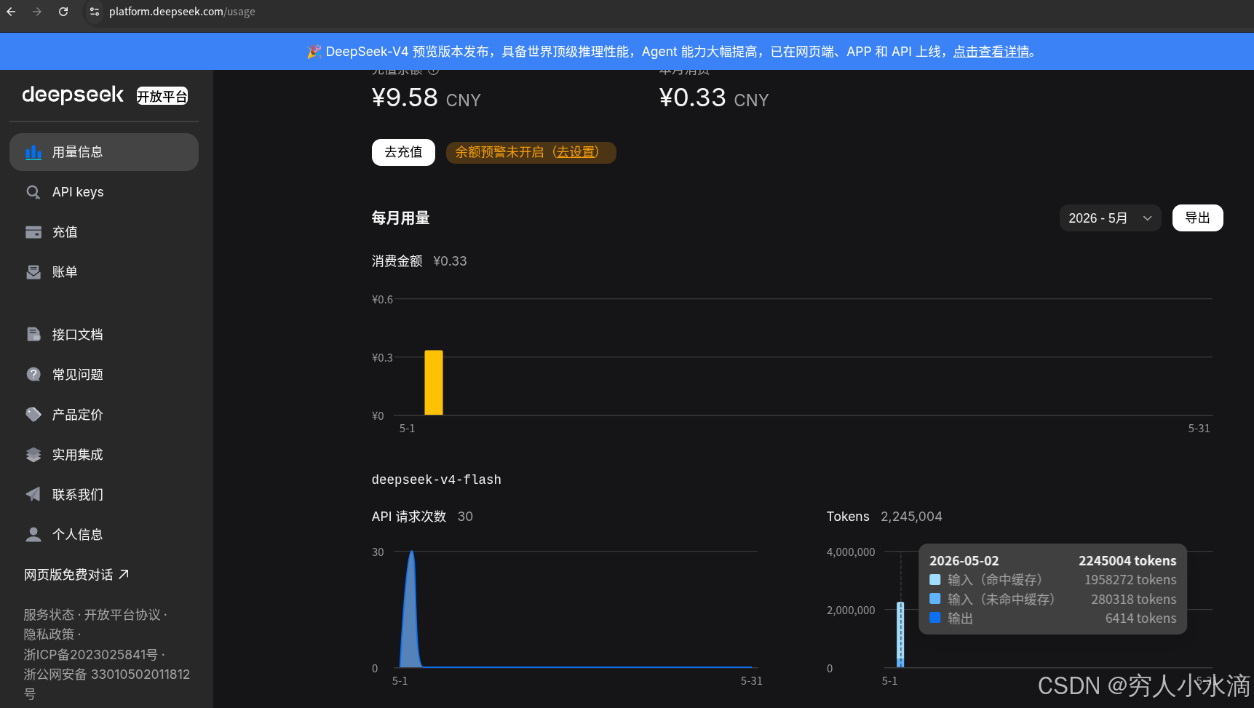Open the 用量信息 menu item
Image resolution: width=1254 pixels, height=708 pixels.
click(x=104, y=152)
